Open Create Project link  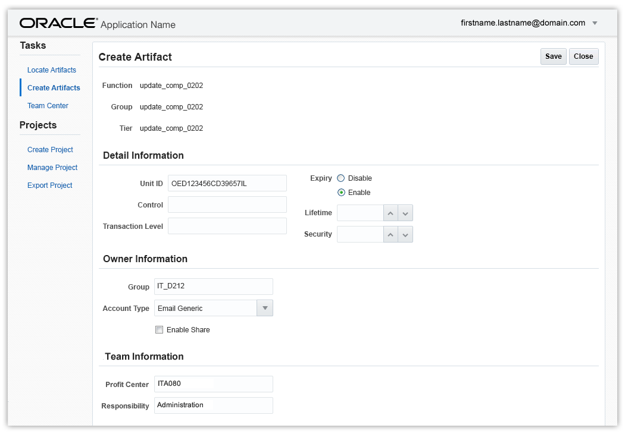pyautogui.click(x=50, y=150)
